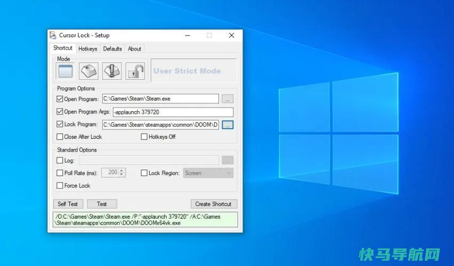Enable the Poll Rate (ms) checkbox
Image resolution: width=454 pixels, height=266 pixels.
pyautogui.click(x=60, y=173)
